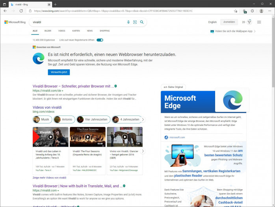Click the magnifier search icon
275x207 pixels.
(x=142, y=22)
